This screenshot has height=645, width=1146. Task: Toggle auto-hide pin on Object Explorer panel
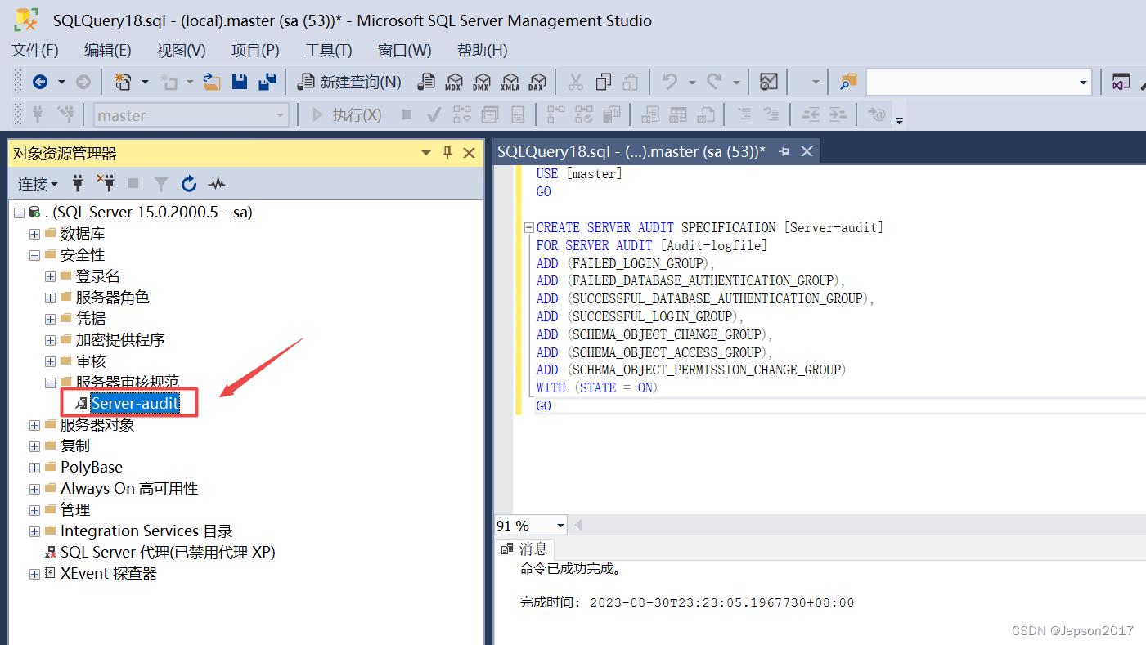point(447,153)
